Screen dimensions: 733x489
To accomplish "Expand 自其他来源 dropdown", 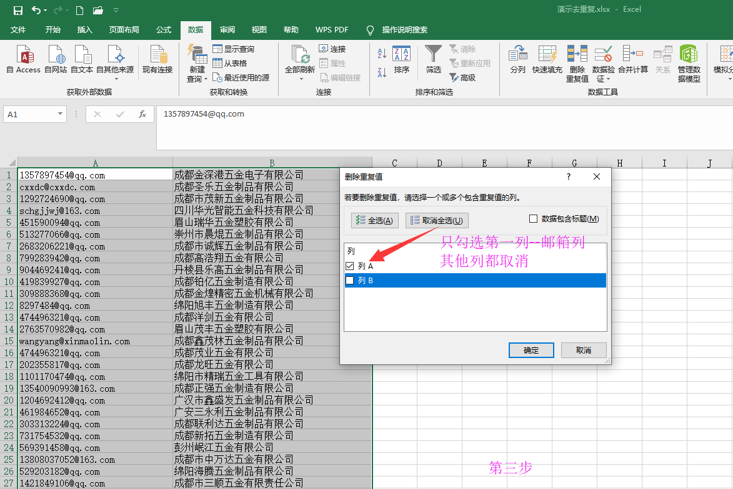I will coord(115,79).
